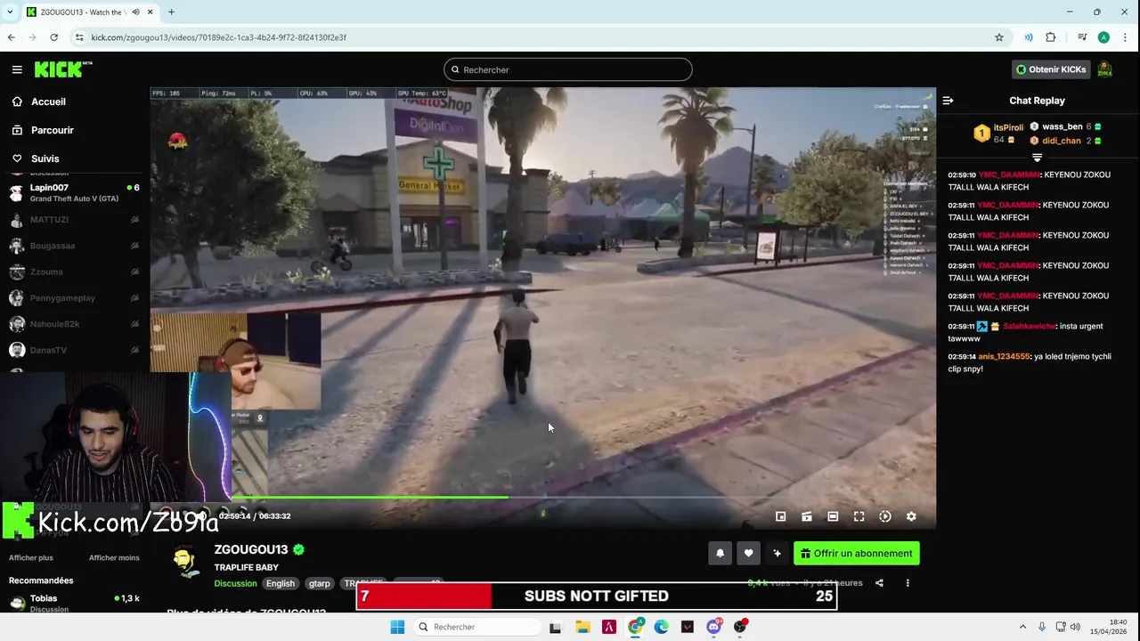Open Nahoule82k followed channel
The height and width of the screenshot is (641, 1140).
point(74,324)
